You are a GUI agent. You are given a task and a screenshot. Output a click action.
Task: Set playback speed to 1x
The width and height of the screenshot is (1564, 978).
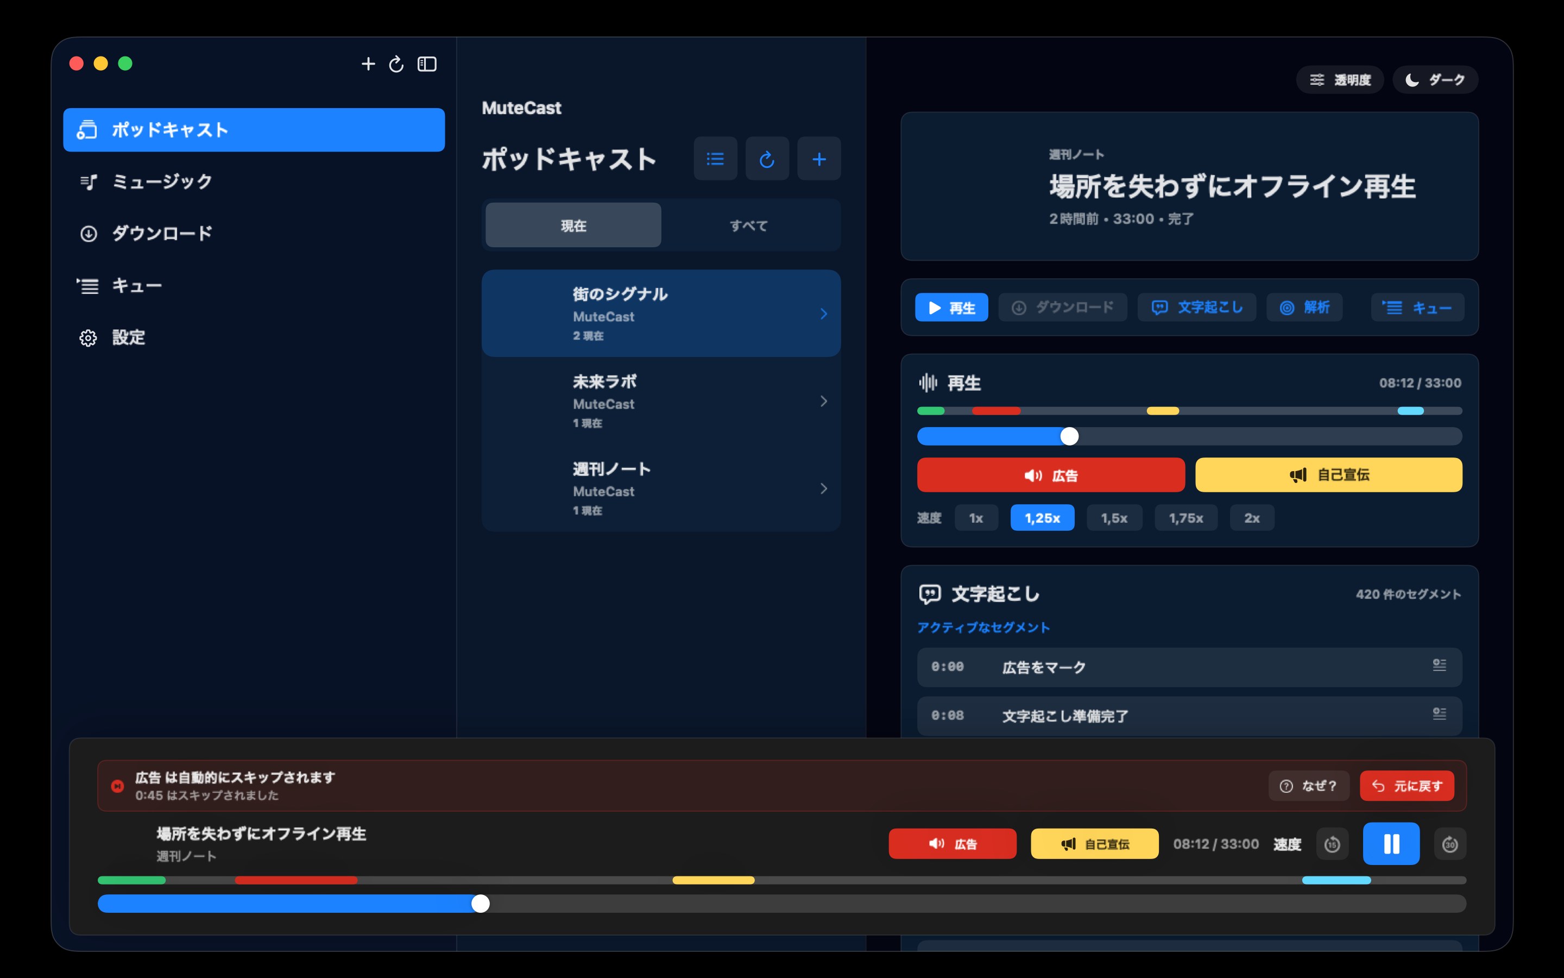point(976,517)
